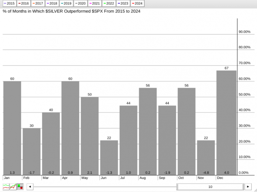Click the August bar labeled 56
Image resolution: width=257 pixels, height=192 pixels.
point(148,132)
